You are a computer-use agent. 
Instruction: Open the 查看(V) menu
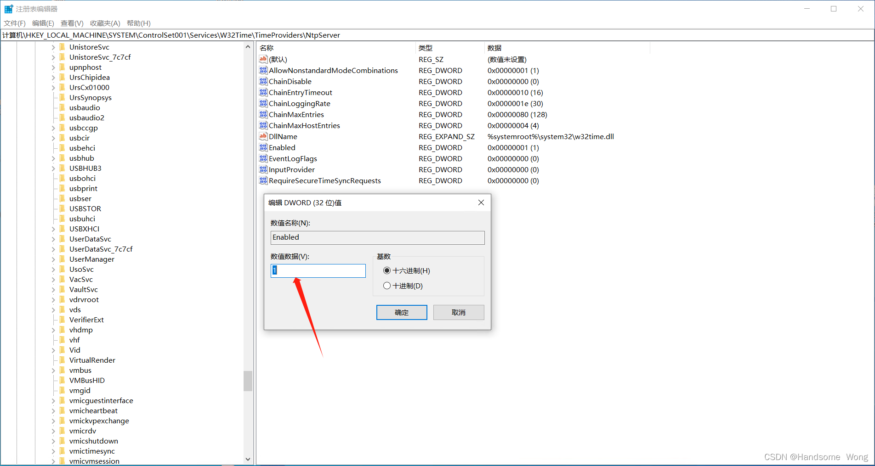72,23
